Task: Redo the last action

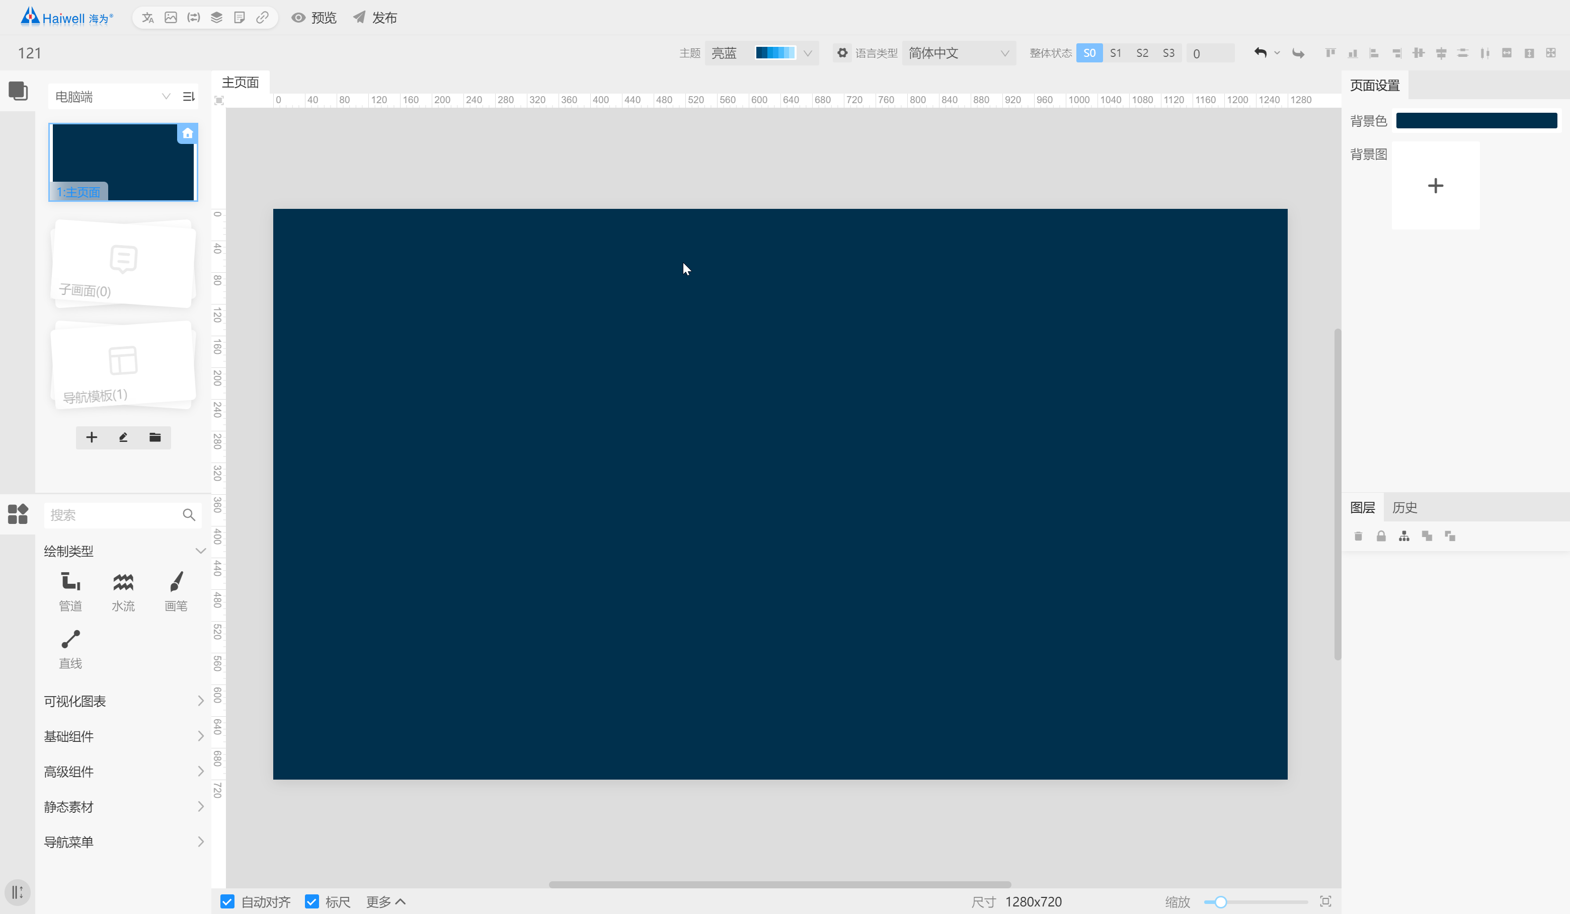Action: pos(1298,53)
